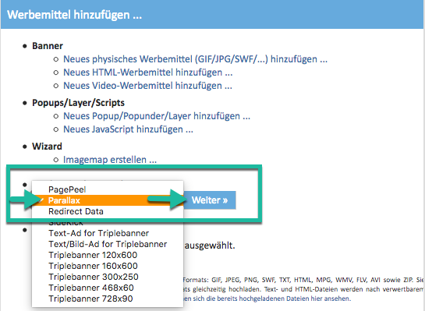Click the 'Werbemittel hinzufügen ...' header title
425x311 pixels.
tap(74, 15)
